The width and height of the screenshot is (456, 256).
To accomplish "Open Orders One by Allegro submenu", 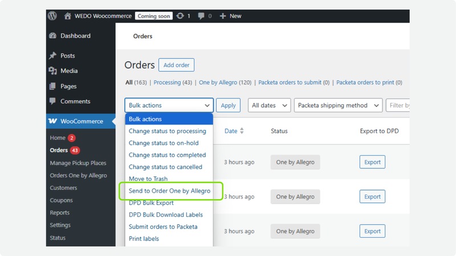I will click(x=78, y=175).
